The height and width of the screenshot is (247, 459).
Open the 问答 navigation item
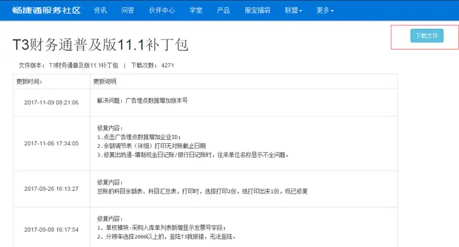(127, 10)
